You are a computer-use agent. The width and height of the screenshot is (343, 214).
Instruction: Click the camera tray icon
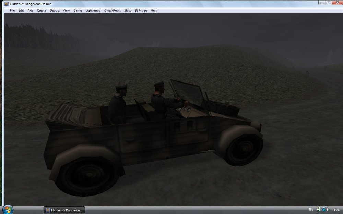tap(311, 210)
